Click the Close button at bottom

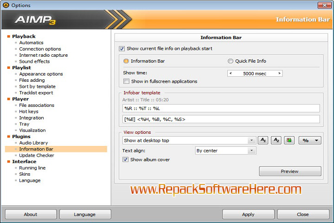point(303,214)
